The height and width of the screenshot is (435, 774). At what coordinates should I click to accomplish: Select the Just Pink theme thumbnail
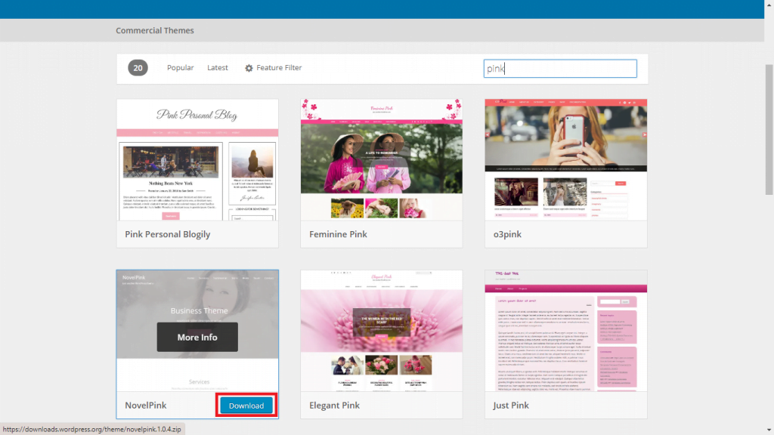565,331
